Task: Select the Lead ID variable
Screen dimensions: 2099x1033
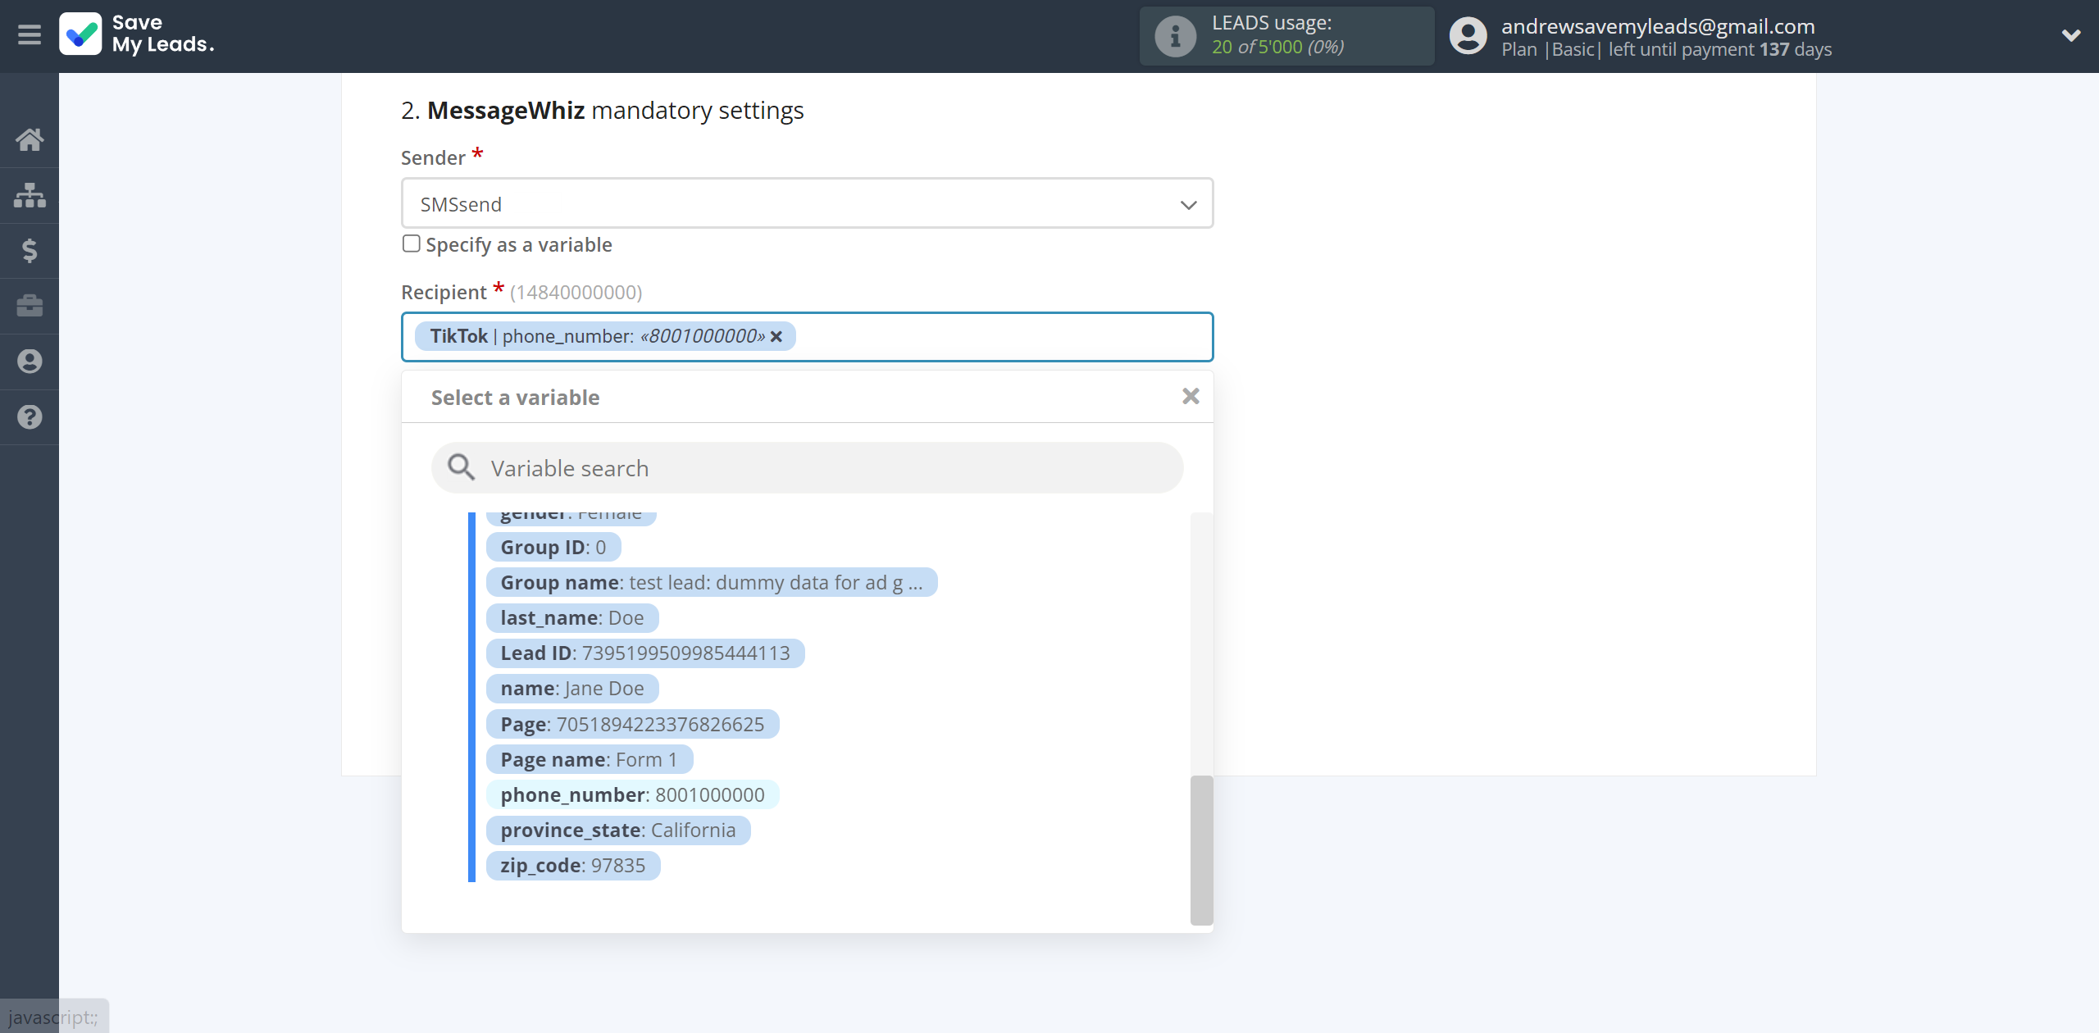Action: [645, 653]
